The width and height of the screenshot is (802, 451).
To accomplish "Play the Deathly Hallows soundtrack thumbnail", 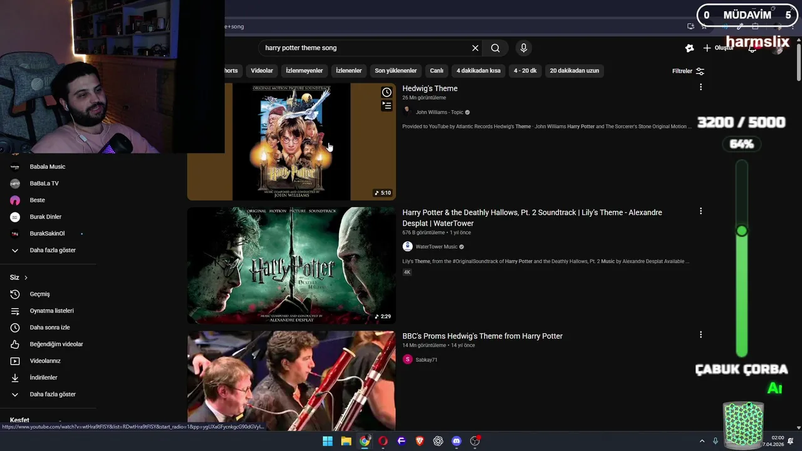I will point(291,266).
